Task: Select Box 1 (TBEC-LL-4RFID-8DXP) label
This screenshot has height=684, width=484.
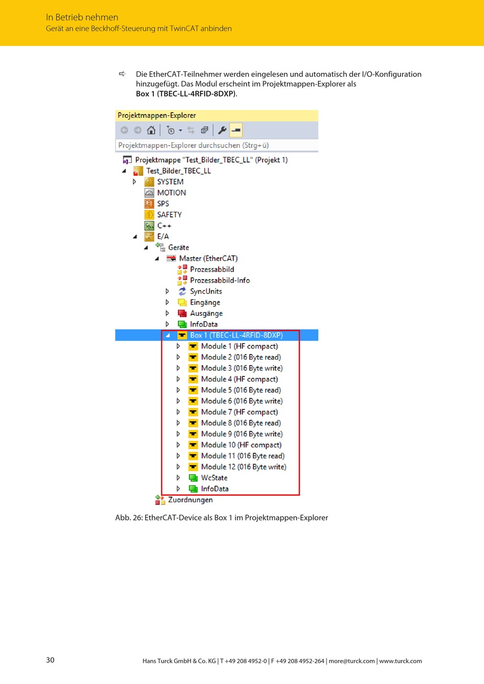Action: click(x=236, y=335)
